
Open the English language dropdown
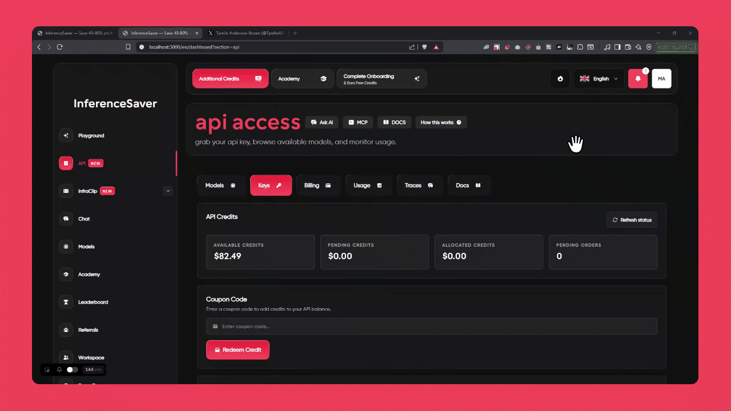click(599, 79)
